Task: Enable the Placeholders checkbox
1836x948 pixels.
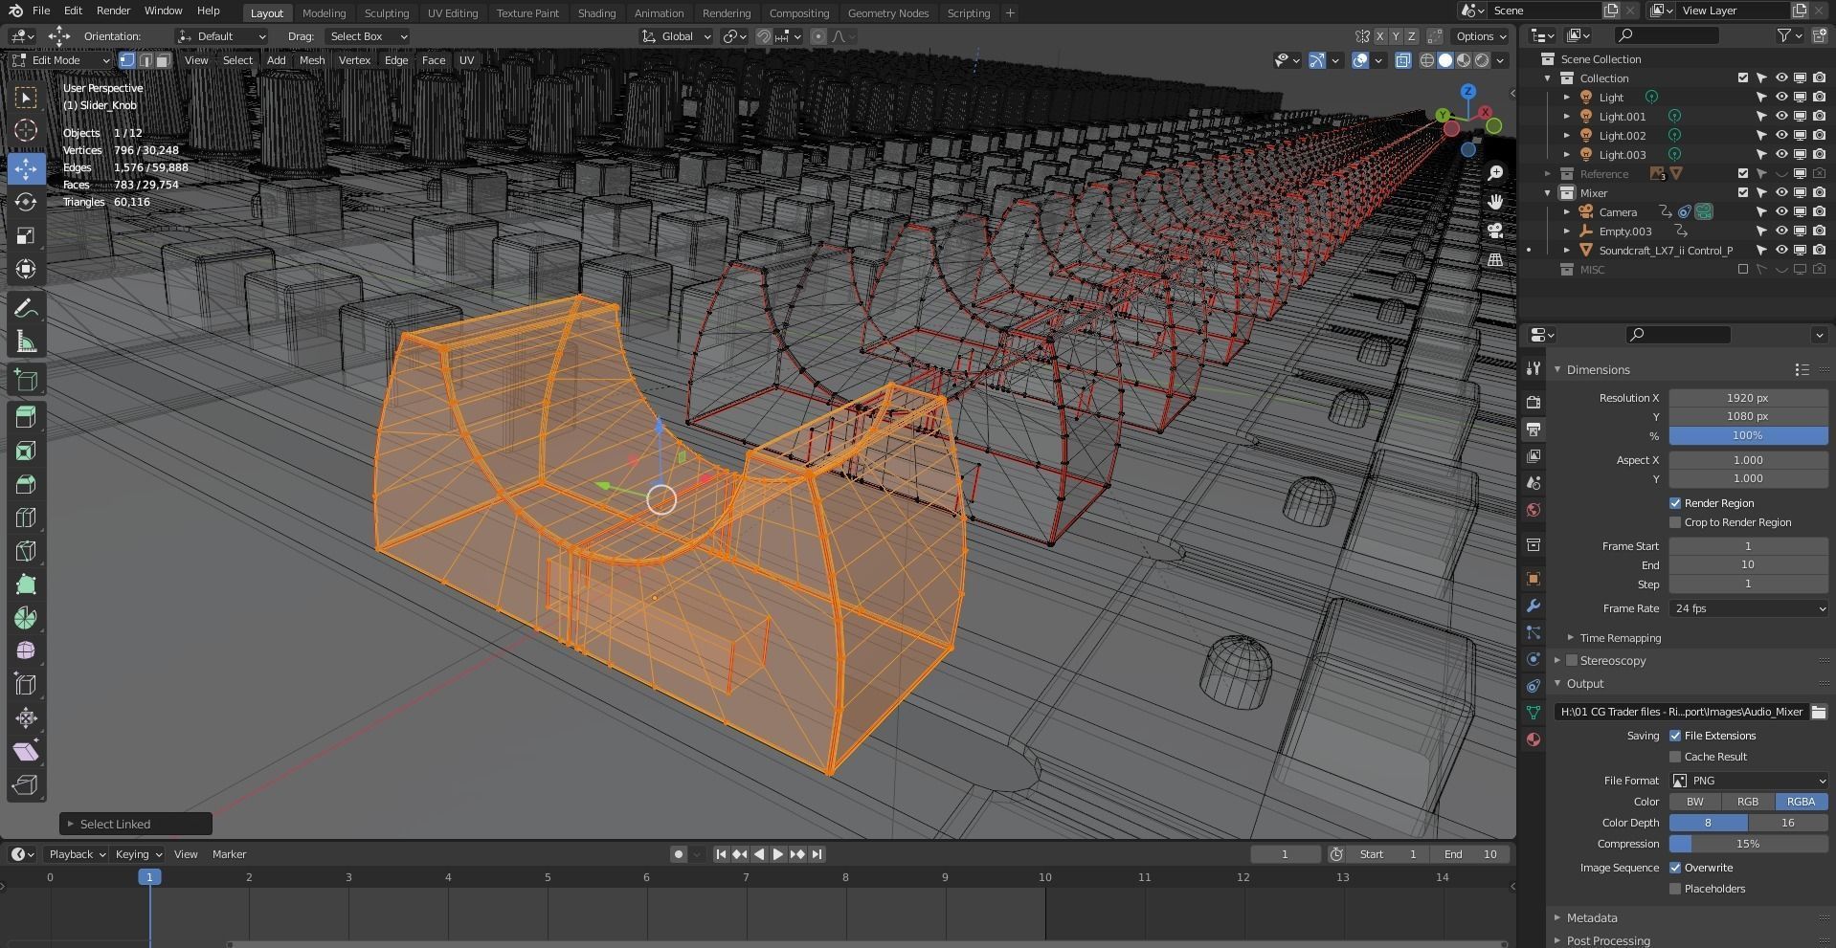Action: (x=1675, y=889)
